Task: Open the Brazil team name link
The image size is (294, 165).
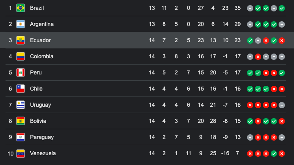Action: point(37,8)
